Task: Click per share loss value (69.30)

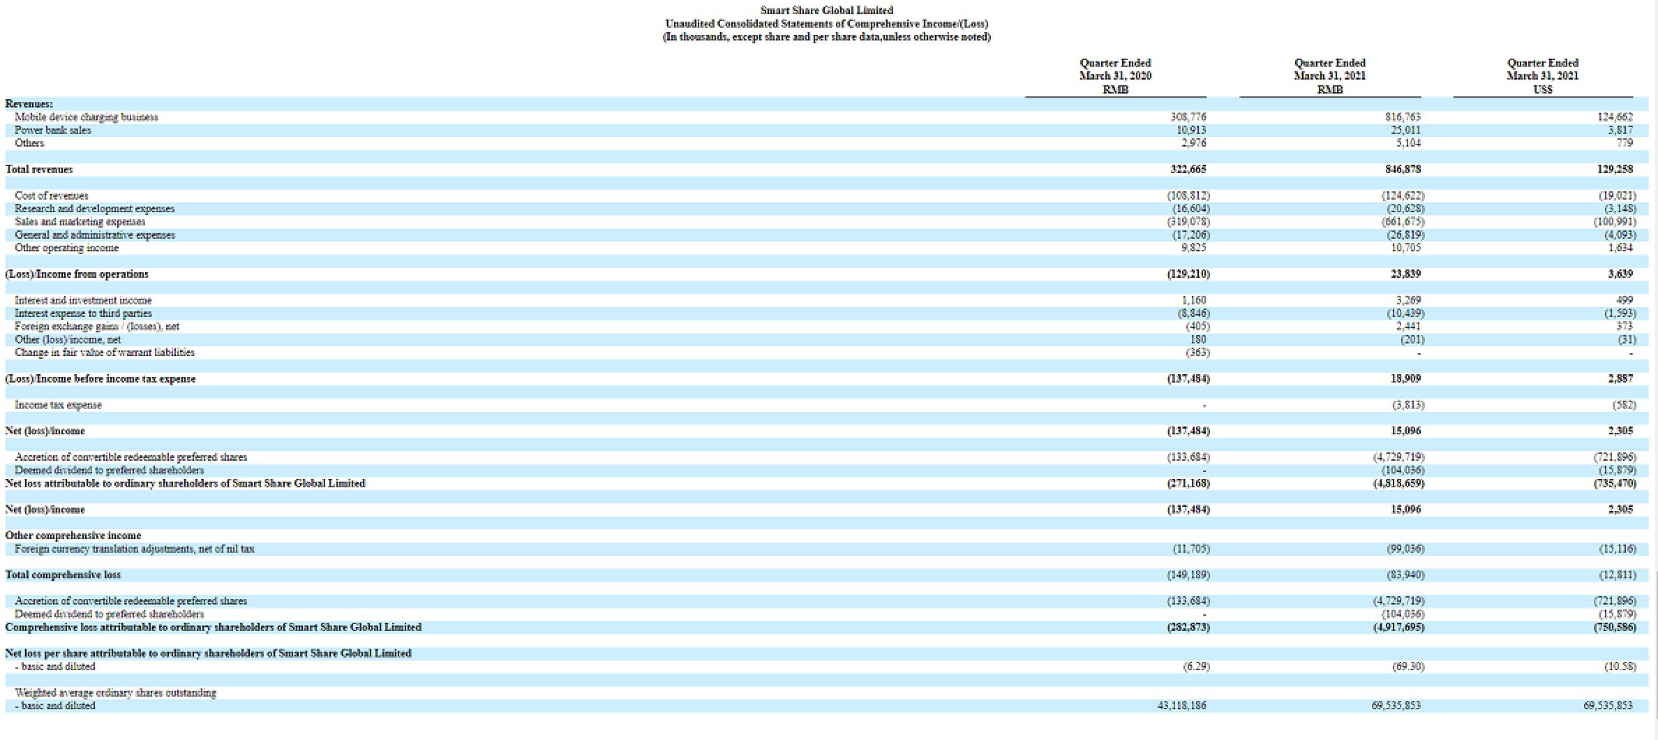Action: [x=1408, y=666]
